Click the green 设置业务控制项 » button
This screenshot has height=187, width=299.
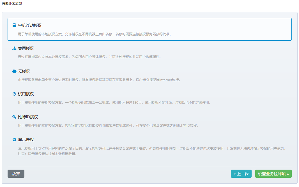point(273,174)
